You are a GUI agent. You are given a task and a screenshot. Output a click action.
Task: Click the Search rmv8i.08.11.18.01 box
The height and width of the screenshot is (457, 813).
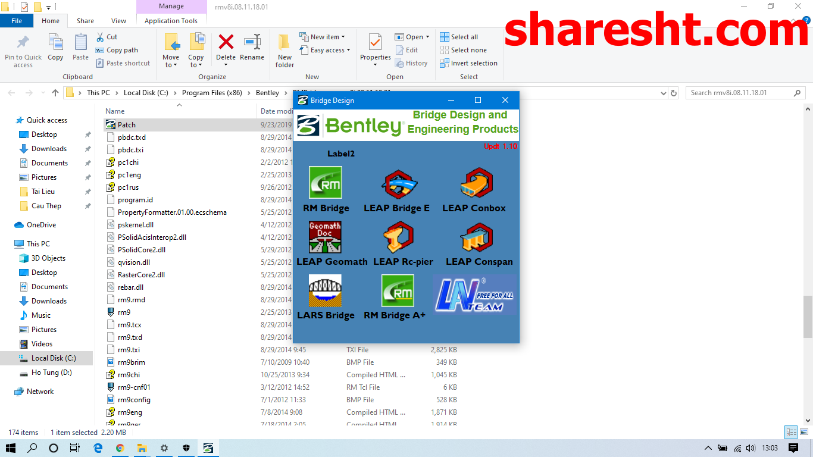pyautogui.click(x=745, y=93)
